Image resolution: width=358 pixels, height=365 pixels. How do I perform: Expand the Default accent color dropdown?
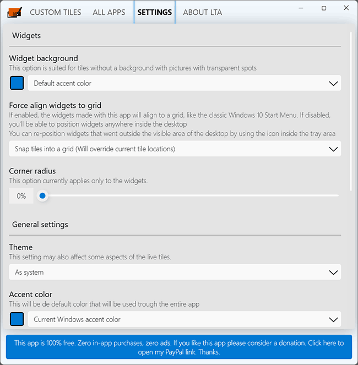[185, 83]
